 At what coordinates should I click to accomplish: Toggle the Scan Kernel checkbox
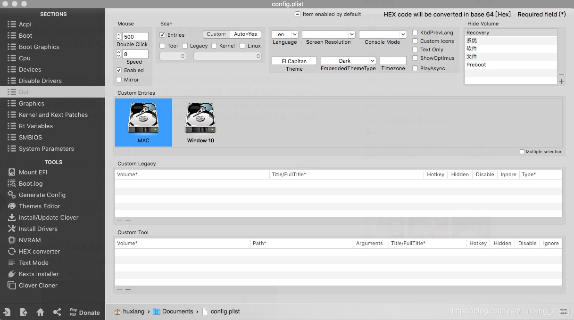click(214, 46)
